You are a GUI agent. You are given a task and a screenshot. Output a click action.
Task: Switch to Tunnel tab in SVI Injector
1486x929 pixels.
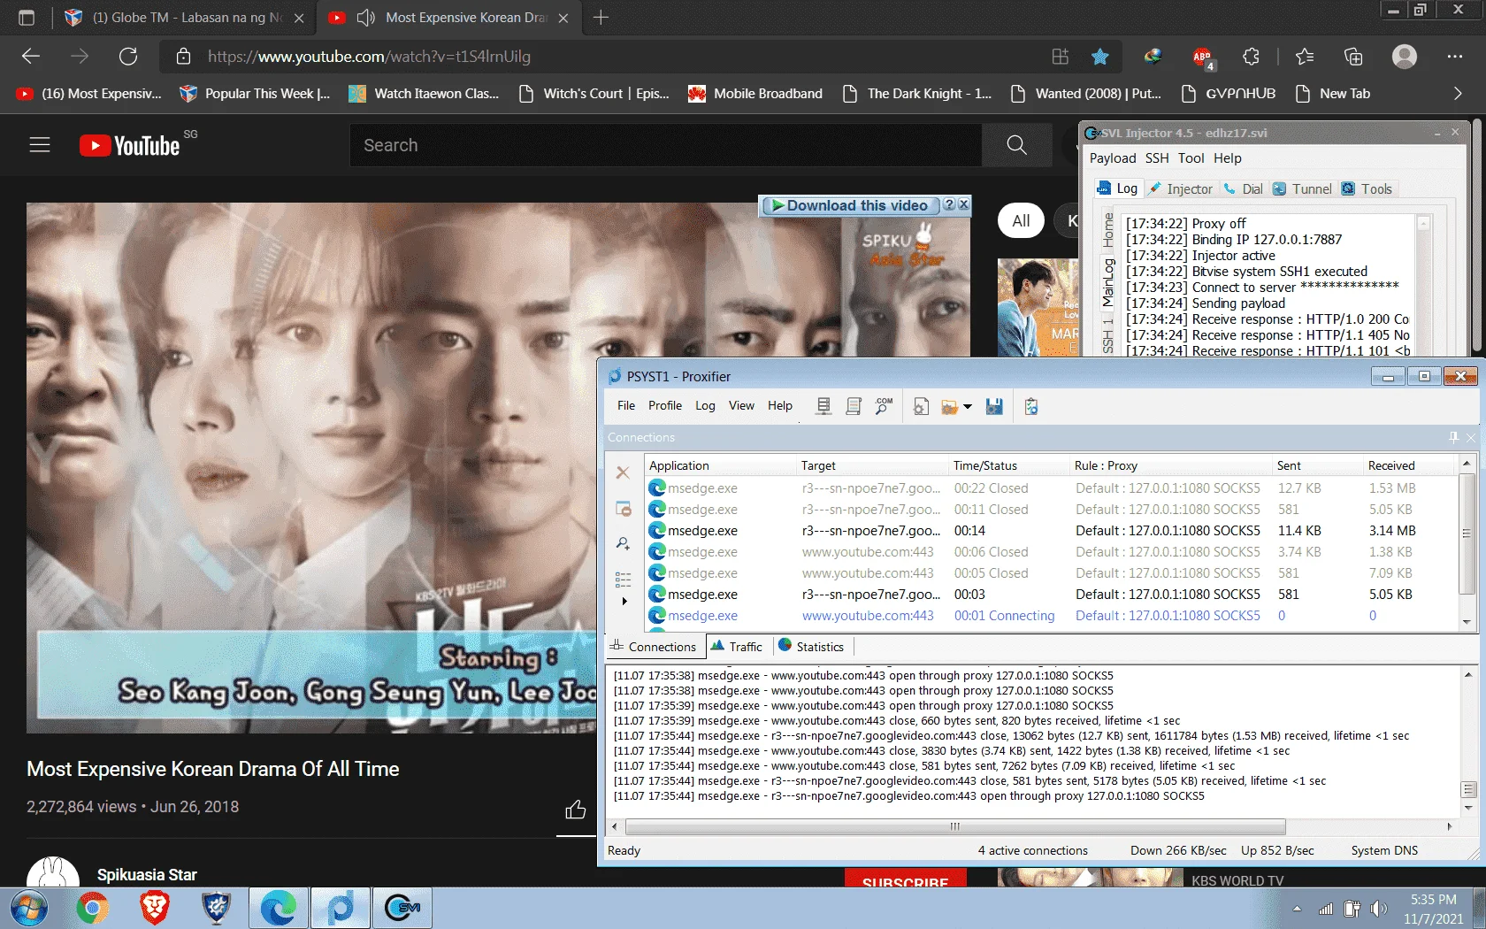coord(1302,188)
